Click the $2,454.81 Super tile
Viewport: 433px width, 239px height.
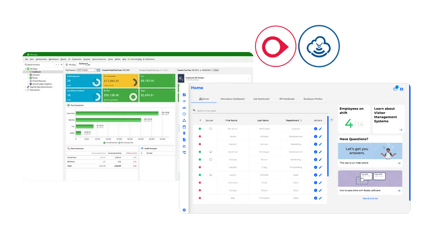point(157,95)
